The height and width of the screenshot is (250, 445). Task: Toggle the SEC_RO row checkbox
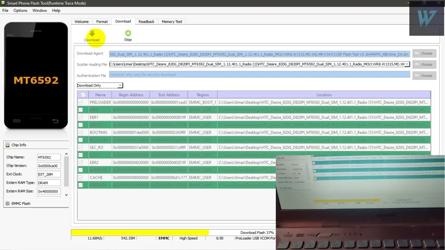tap(81, 148)
